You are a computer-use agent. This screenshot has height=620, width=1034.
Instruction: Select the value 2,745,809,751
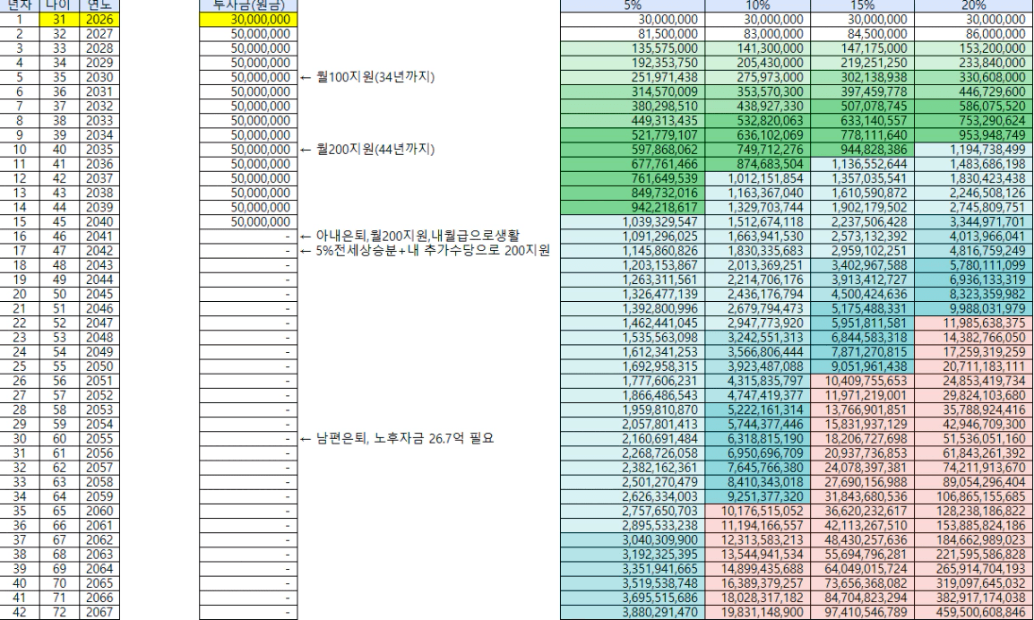click(x=973, y=208)
